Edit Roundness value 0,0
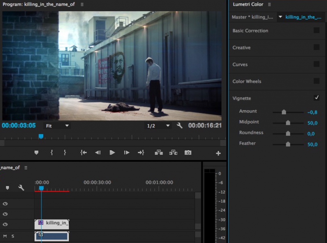 click(311, 134)
